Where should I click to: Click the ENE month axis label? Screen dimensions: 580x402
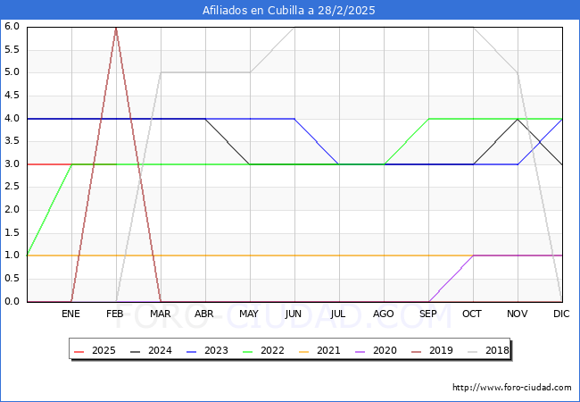point(70,314)
